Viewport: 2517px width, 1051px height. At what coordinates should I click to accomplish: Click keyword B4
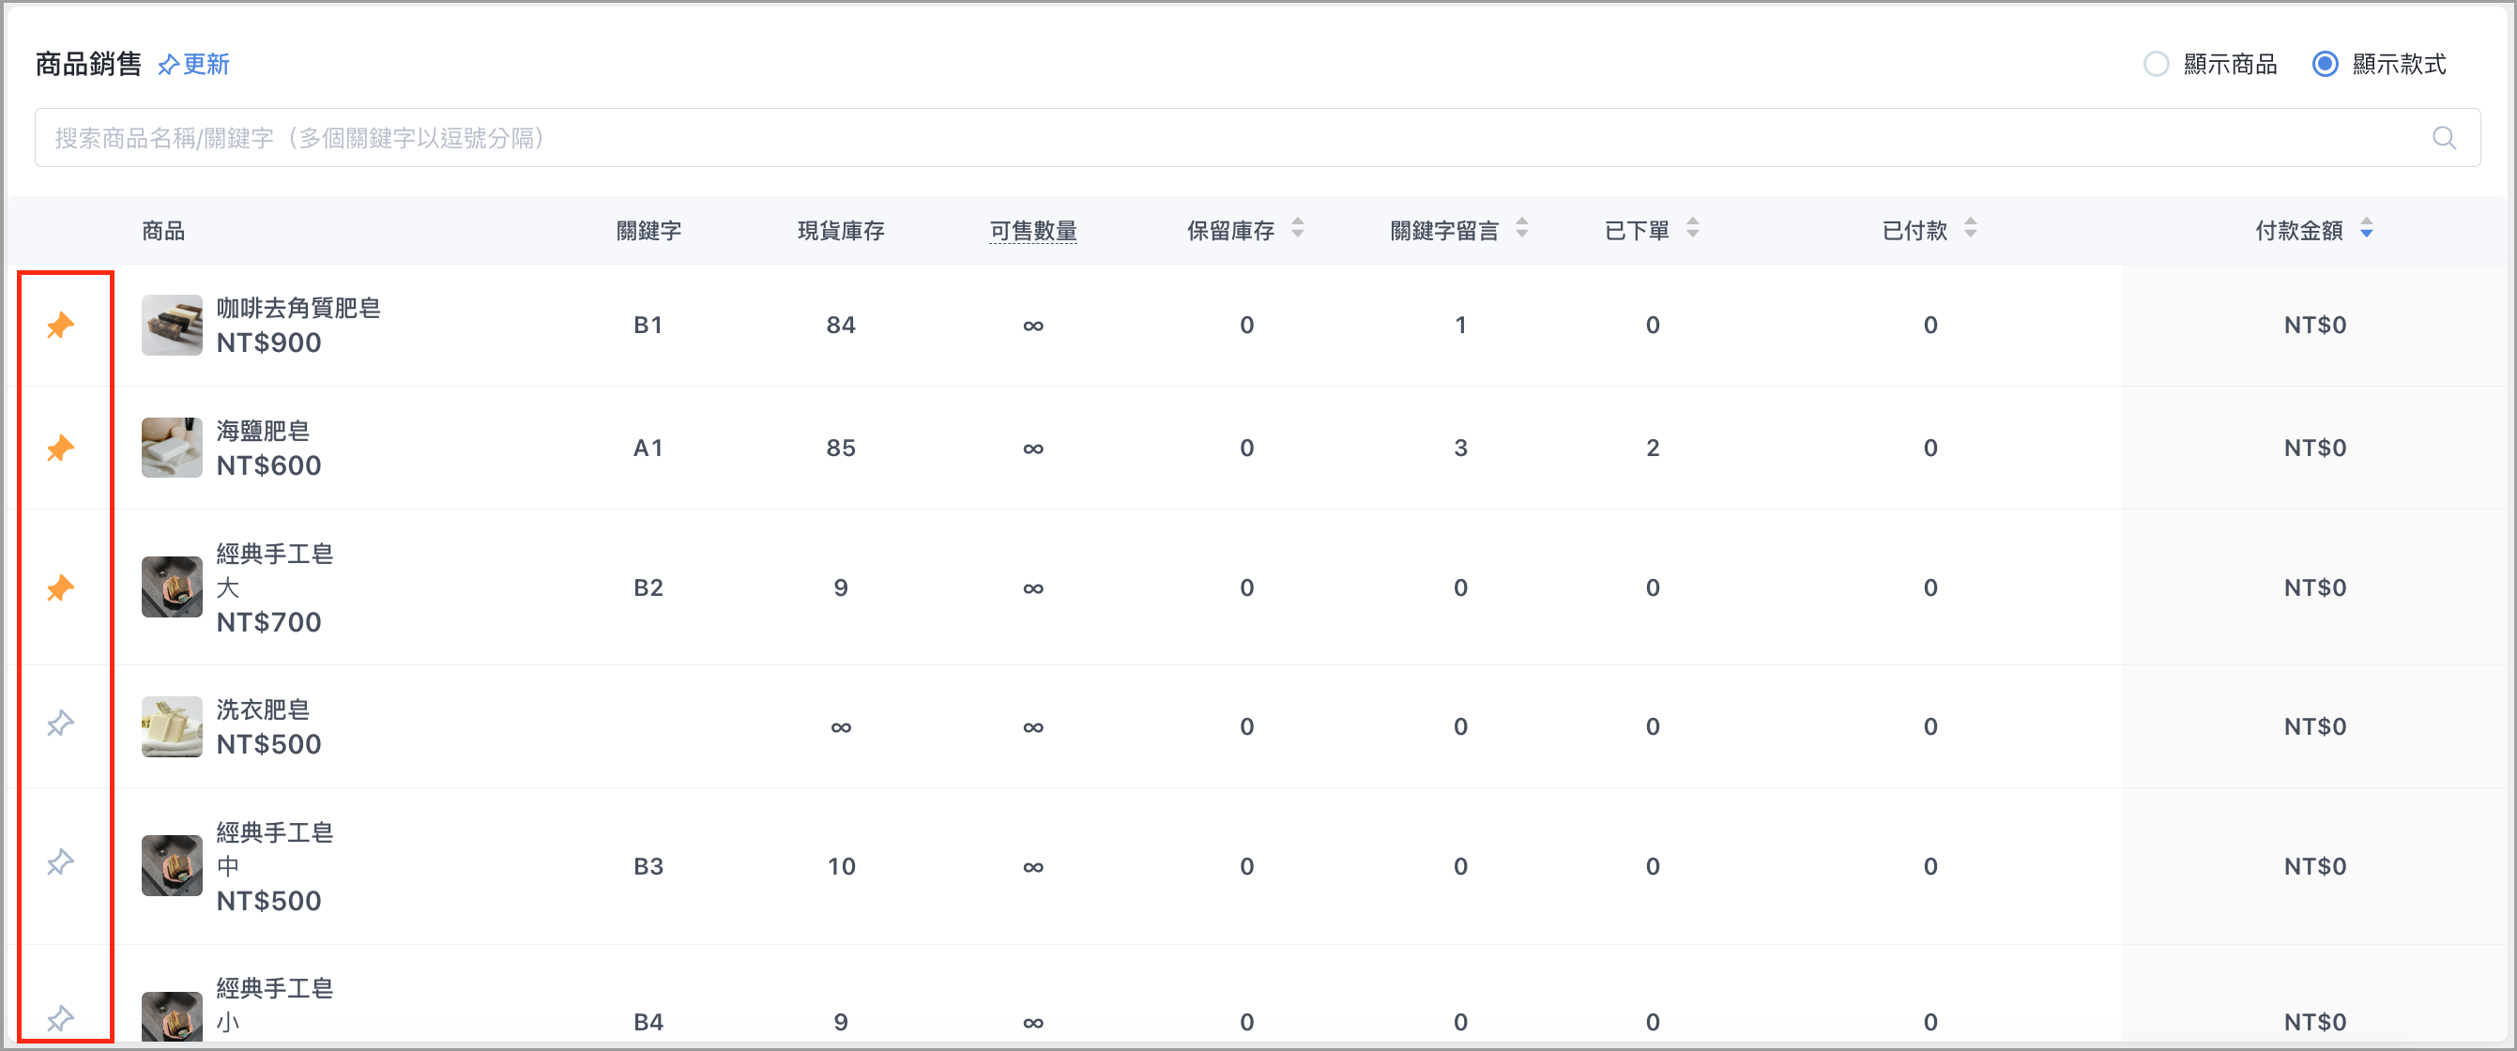648,1023
